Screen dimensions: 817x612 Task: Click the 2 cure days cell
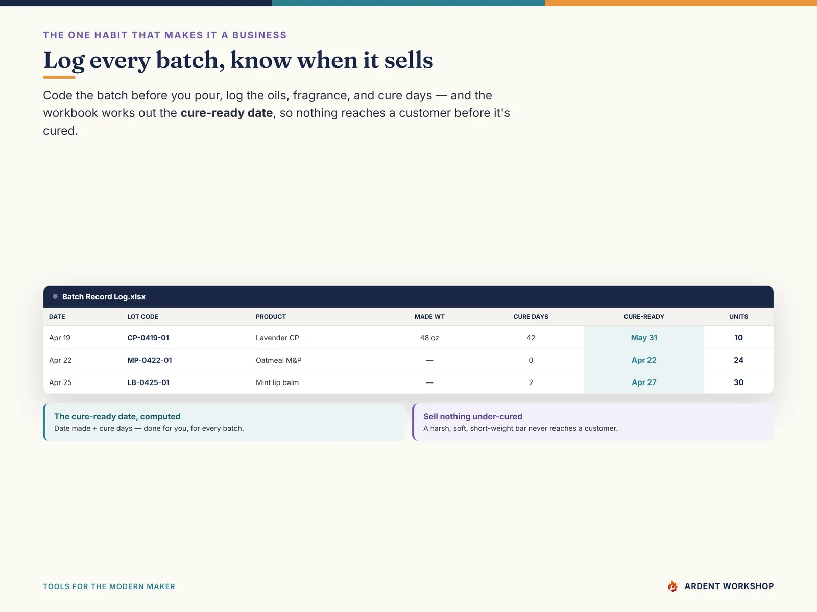[531, 382]
